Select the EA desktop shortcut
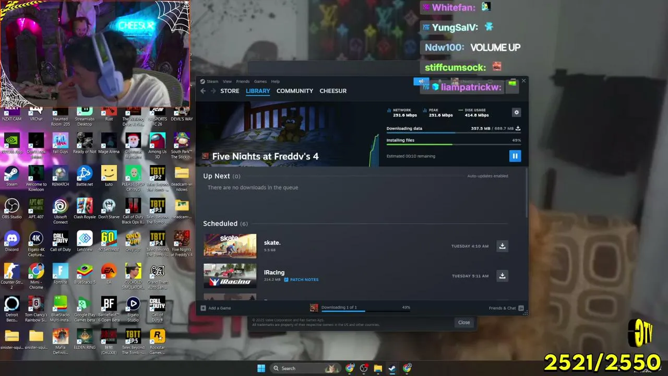 [109, 274]
